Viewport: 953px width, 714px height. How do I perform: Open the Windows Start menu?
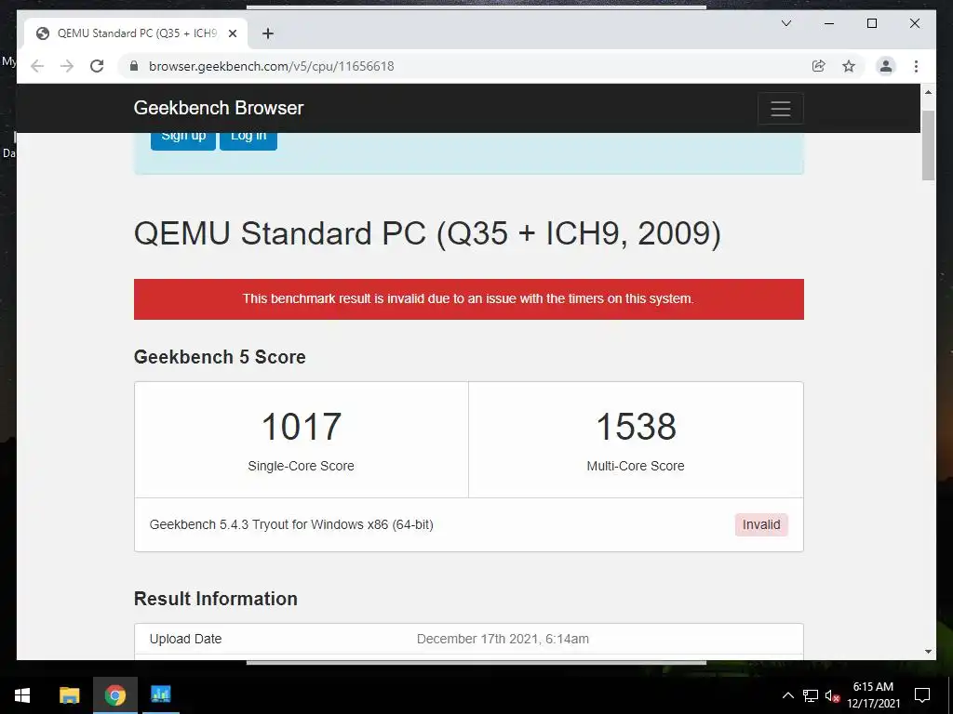22,695
